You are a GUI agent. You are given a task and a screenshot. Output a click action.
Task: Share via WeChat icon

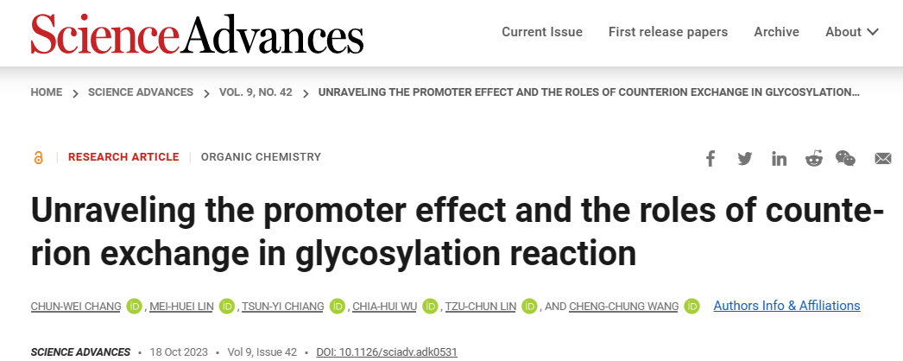pyautogui.click(x=845, y=158)
